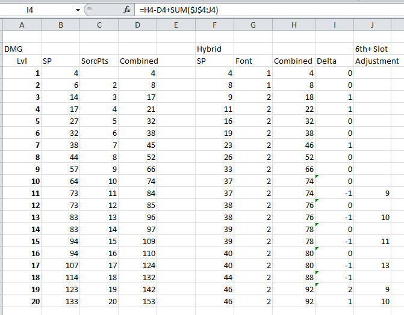Select column D header

tap(138, 25)
